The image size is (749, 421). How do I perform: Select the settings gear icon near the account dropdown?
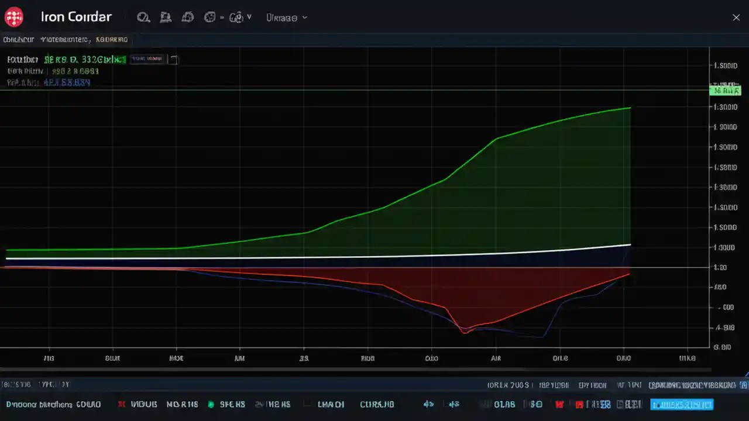pos(237,18)
